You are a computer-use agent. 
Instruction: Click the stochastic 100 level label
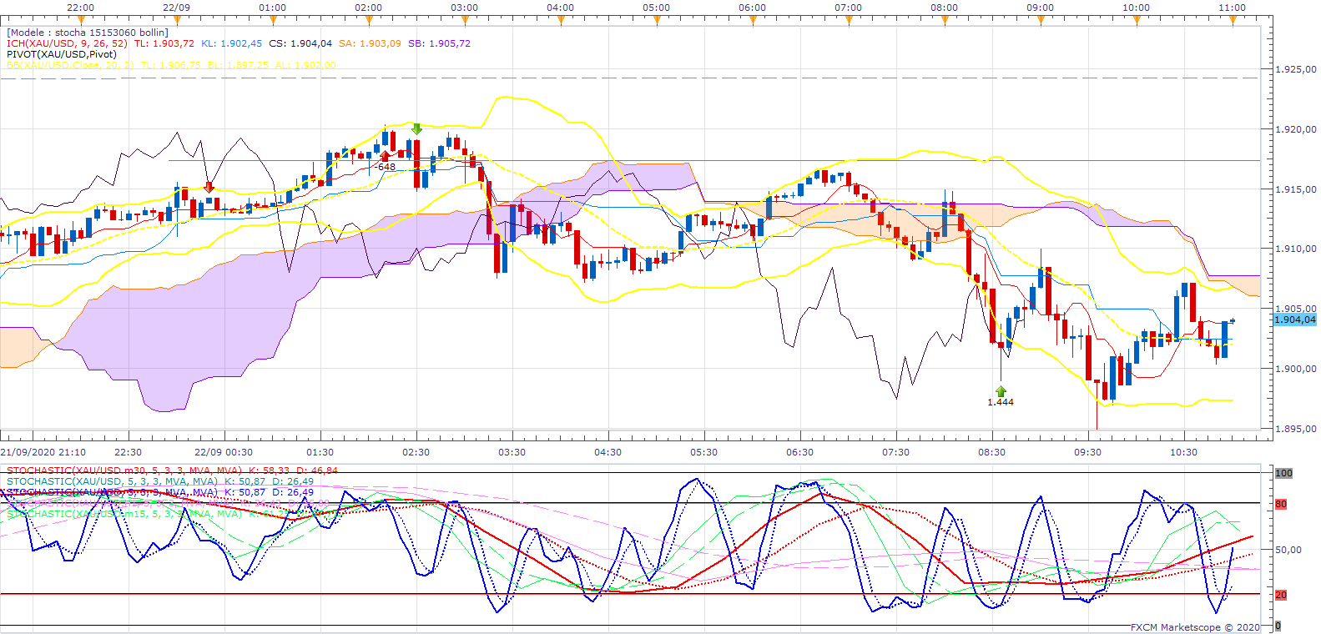tap(1283, 473)
